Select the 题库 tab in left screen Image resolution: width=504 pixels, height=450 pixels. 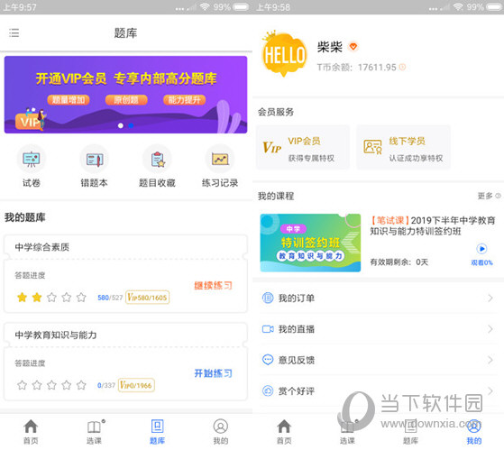tap(157, 432)
